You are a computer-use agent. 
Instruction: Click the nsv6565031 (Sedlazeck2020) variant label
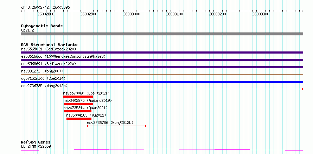click(49, 49)
